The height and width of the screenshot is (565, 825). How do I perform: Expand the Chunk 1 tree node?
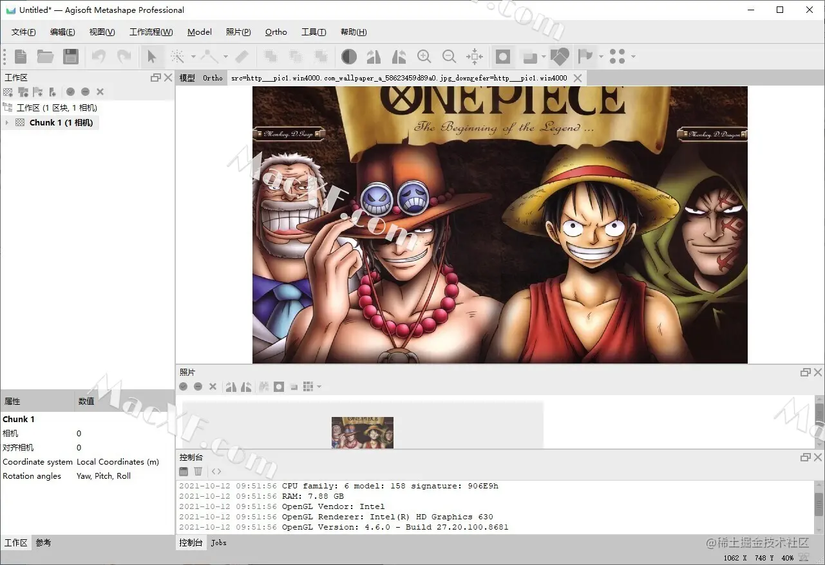(x=6, y=122)
